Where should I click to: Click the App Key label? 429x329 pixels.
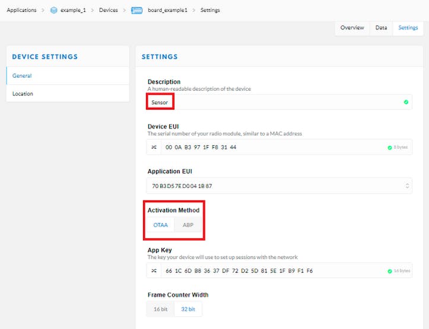[160, 250]
